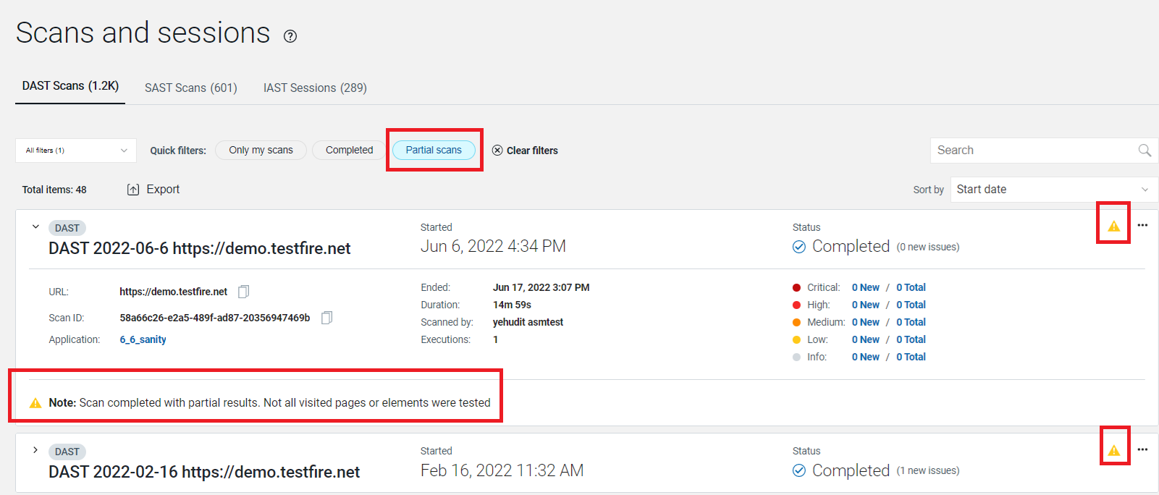Toggle the Completed quick filter

pos(349,150)
